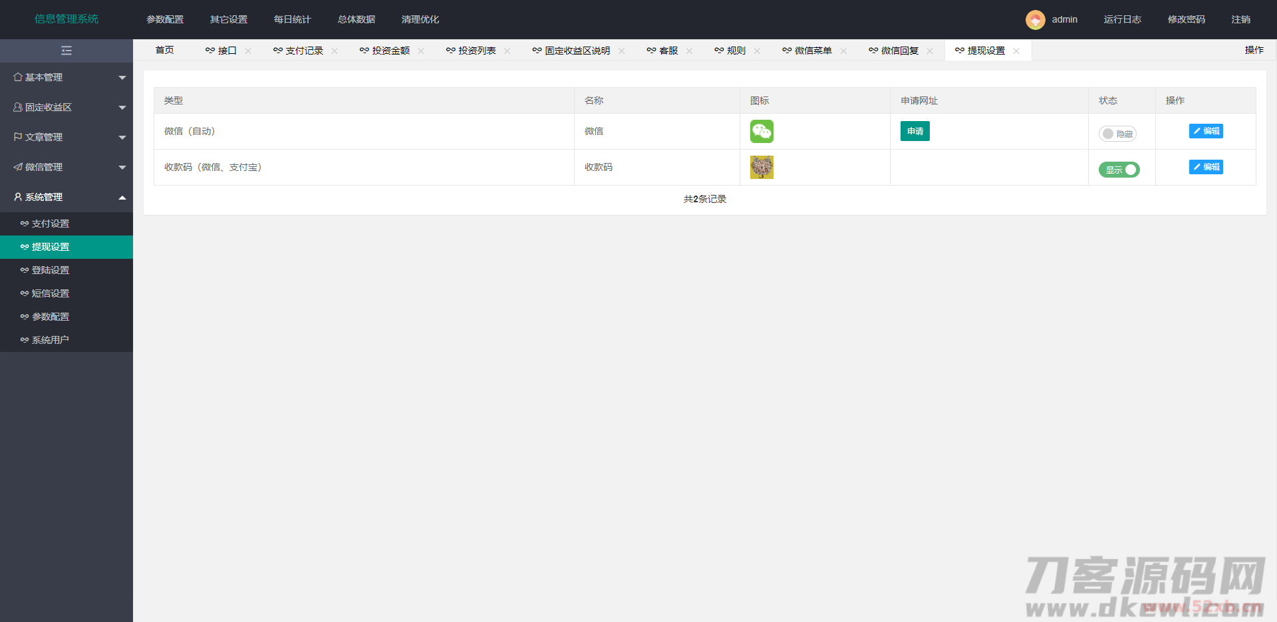Click the sidebar collapse hamburger icon
1277x622 pixels.
tap(67, 51)
